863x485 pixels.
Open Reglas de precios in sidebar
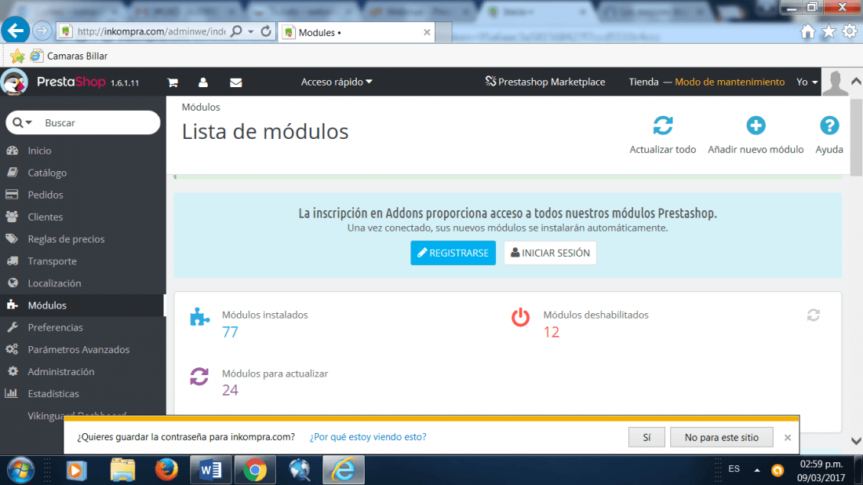(66, 239)
